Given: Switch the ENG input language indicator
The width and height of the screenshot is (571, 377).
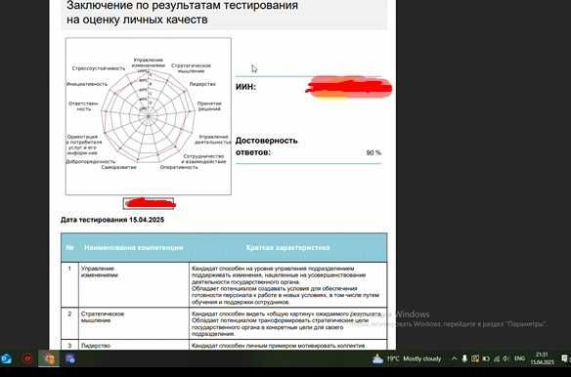Looking at the screenshot, I should tap(519, 358).
